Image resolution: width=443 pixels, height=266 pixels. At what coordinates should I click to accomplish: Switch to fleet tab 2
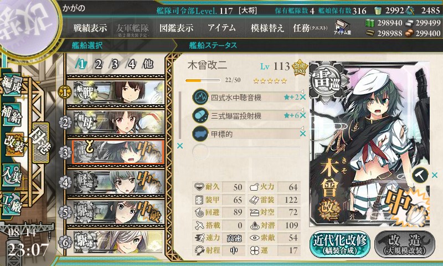point(99,64)
